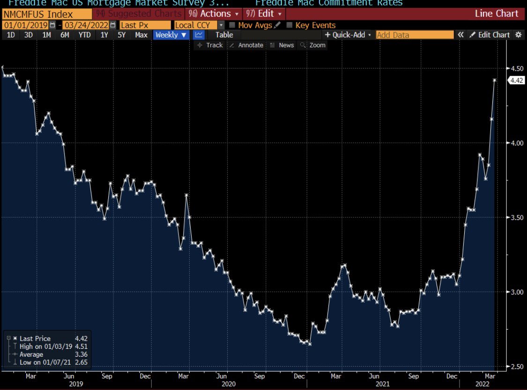
Task: Click the Edit Chart button
Action: coord(490,35)
